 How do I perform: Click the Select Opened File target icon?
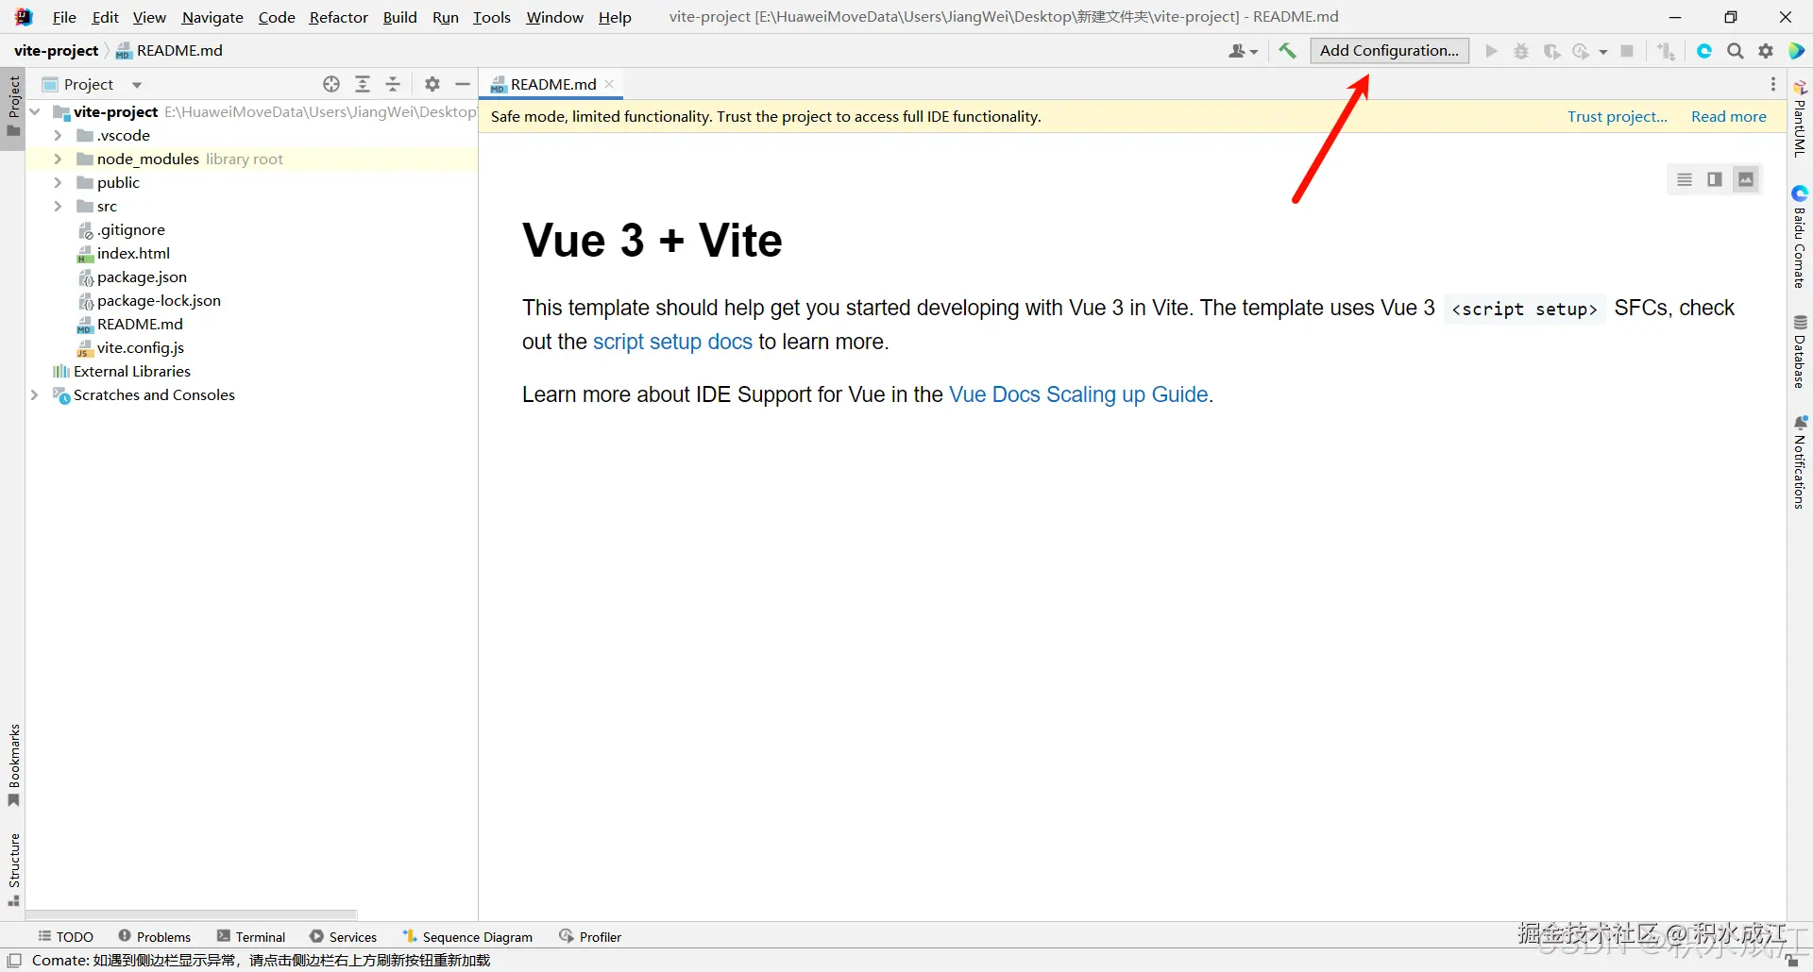click(x=331, y=84)
